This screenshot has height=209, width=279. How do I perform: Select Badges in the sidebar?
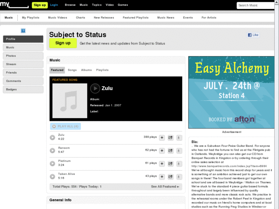[x=23, y=89]
